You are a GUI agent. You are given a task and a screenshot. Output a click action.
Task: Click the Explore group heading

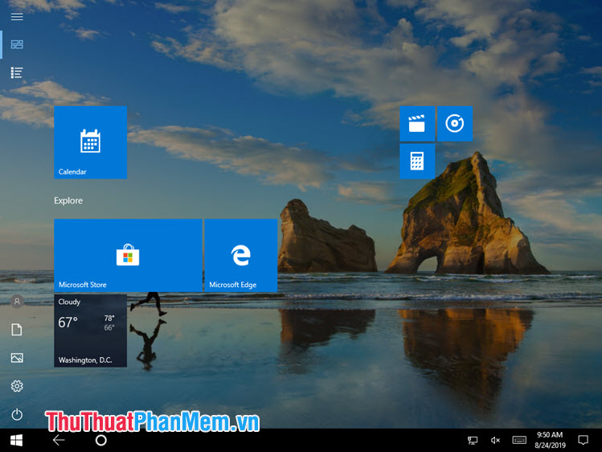68,200
